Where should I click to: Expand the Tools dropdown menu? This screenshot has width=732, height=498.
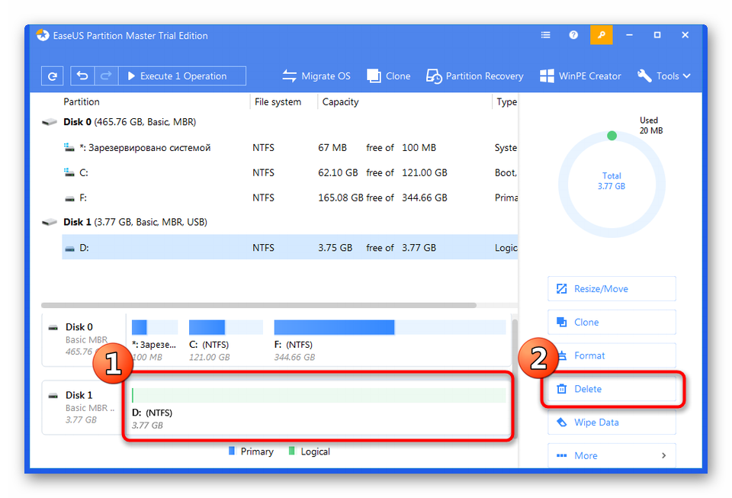(664, 76)
